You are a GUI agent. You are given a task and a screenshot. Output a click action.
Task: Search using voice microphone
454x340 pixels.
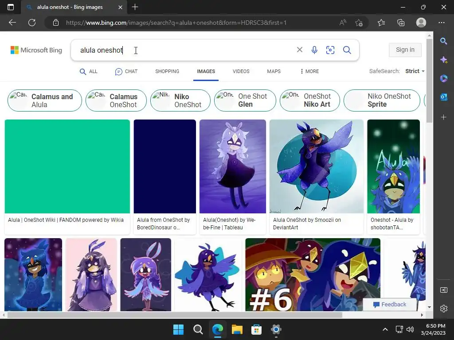(314, 50)
